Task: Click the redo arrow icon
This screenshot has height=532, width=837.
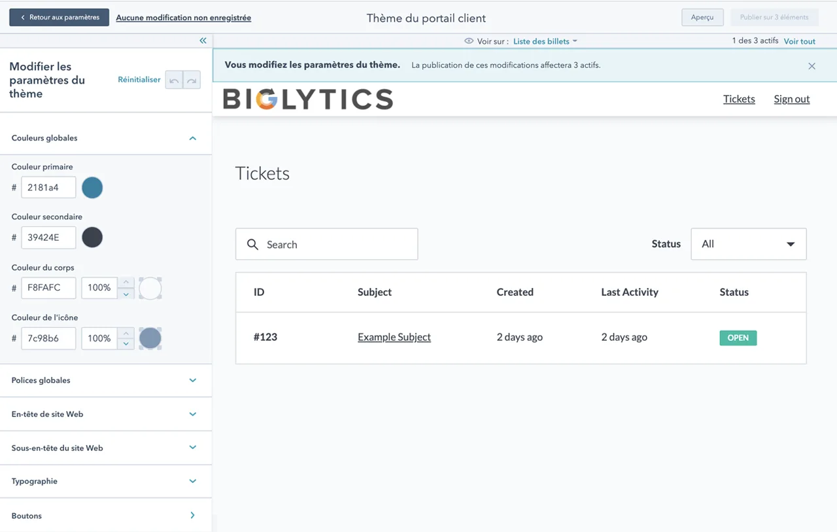Action: pos(192,80)
